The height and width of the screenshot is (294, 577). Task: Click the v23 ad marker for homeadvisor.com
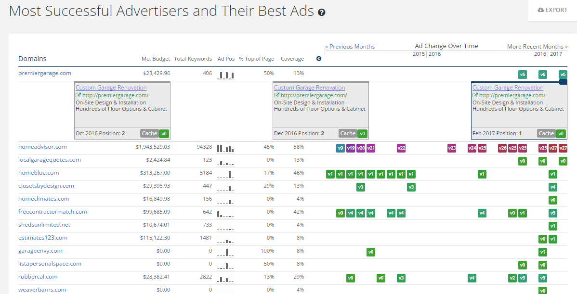[x=452, y=148]
